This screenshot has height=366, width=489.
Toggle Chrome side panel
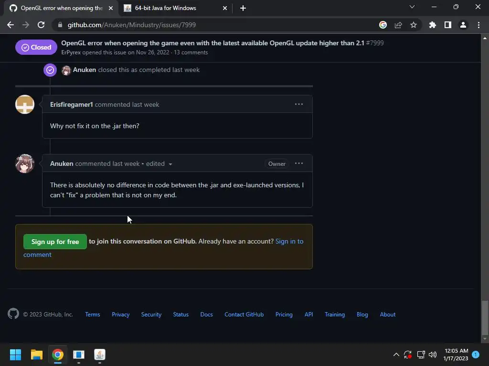point(448,25)
